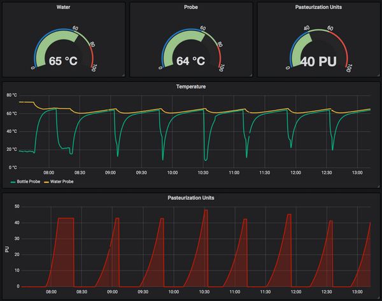Click the 50 label on Pasteurization Units y-axis

(16, 207)
